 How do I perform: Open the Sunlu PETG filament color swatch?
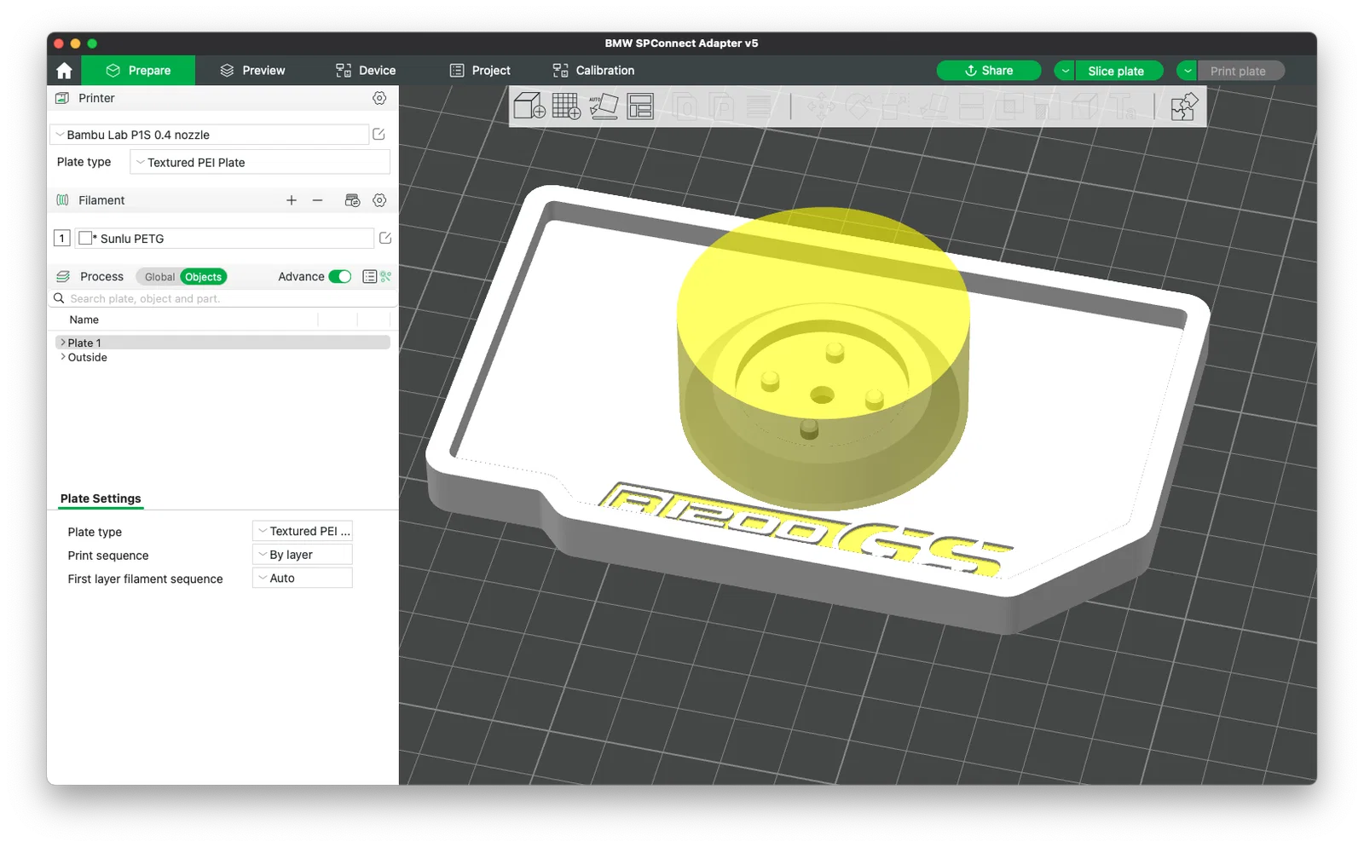pos(85,239)
